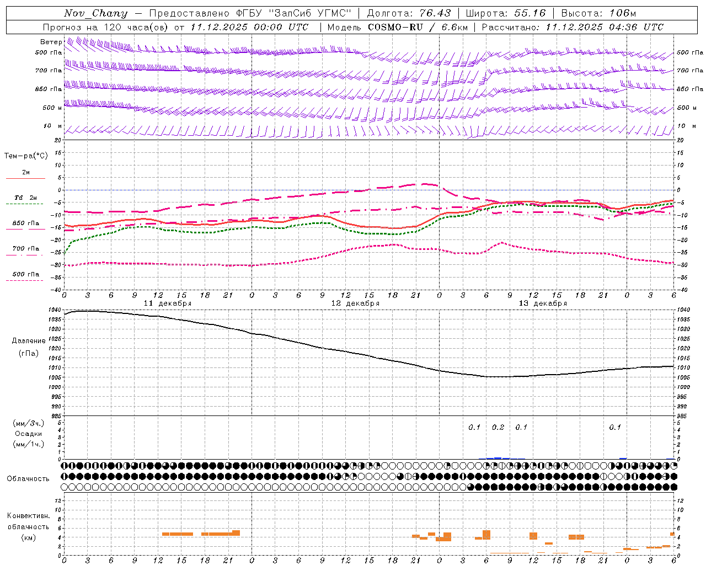Click the station name Nov_Chany in header
Screen dimensions: 706x565
(x=95, y=13)
